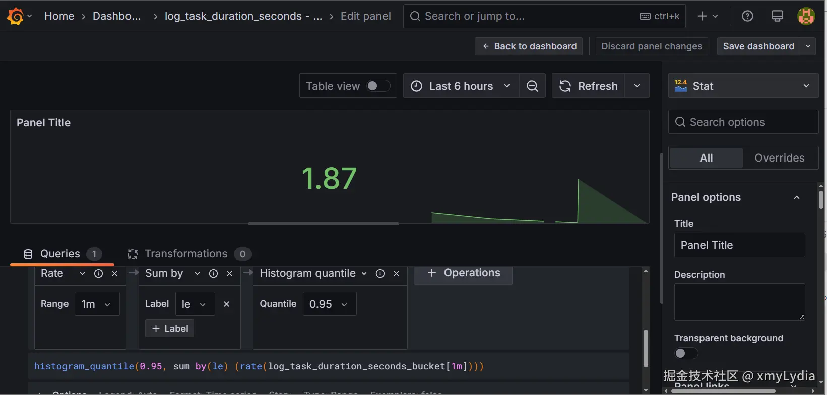The height and width of the screenshot is (395, 827).
Task: Click the info icon on Histogram quantile
Action: point(380,273)
